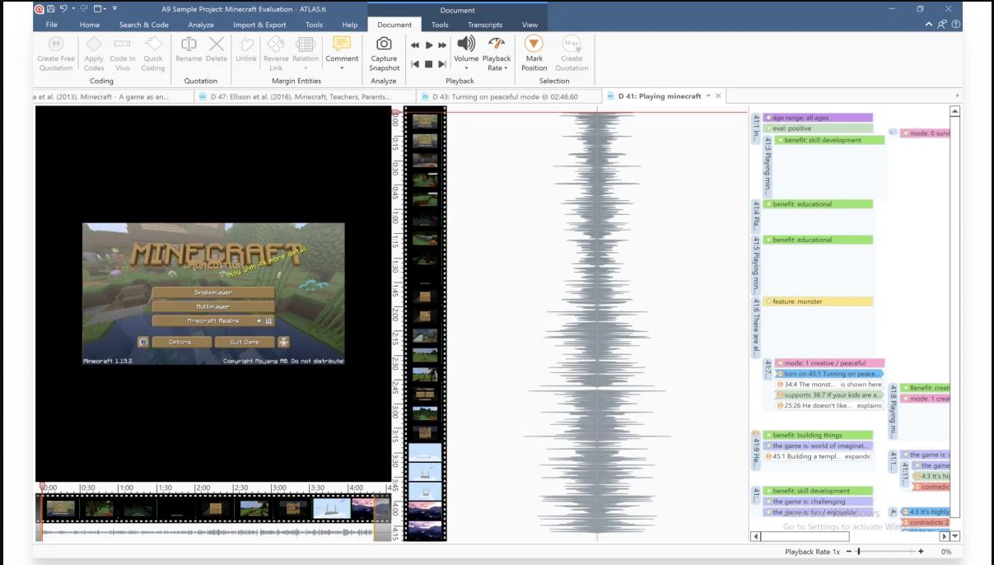Click the Quick Coding icon
994x565 pixels.
click(x=152, y=44)
